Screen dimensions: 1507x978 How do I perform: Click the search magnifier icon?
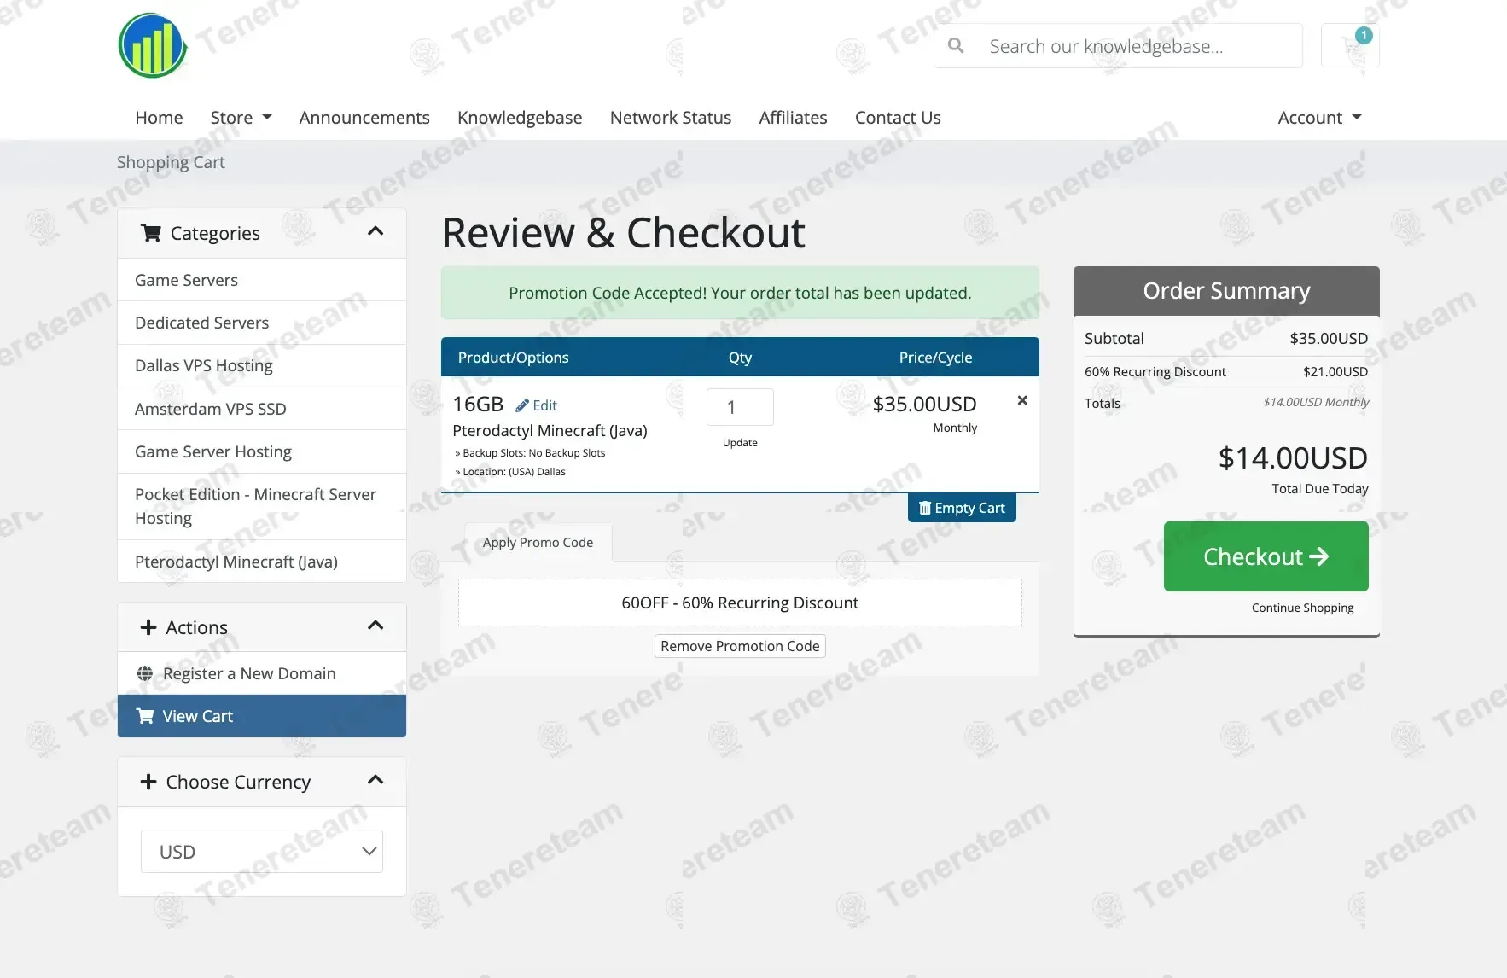pos(956,45)
